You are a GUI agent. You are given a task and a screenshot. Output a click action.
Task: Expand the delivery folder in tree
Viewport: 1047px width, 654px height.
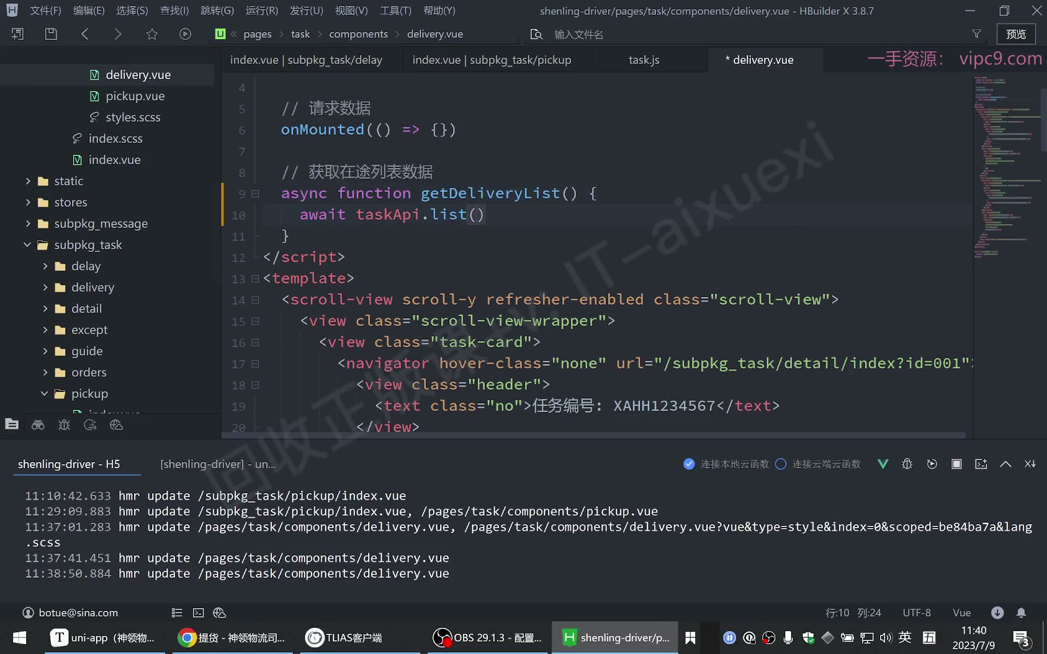point(45,287)
